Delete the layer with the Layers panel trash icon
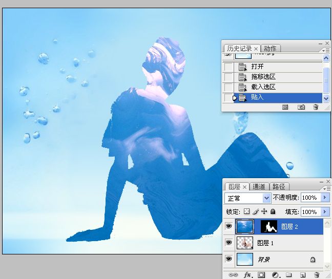The width and height of the screenshot is (332, 279). [x=317, y=275]
